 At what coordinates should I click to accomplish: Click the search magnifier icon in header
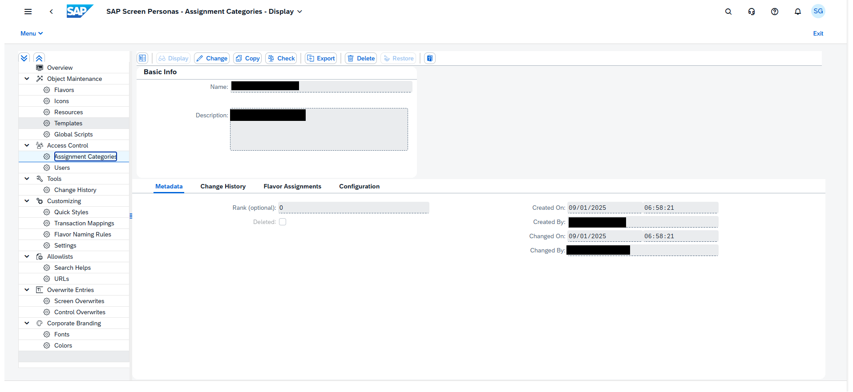point(728,12)
